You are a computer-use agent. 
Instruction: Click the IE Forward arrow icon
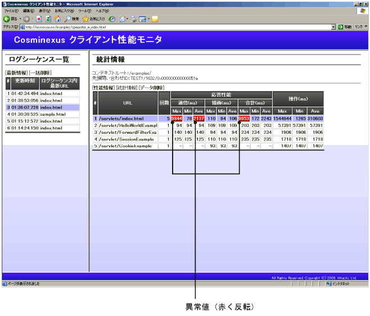[x=26, y=19]
